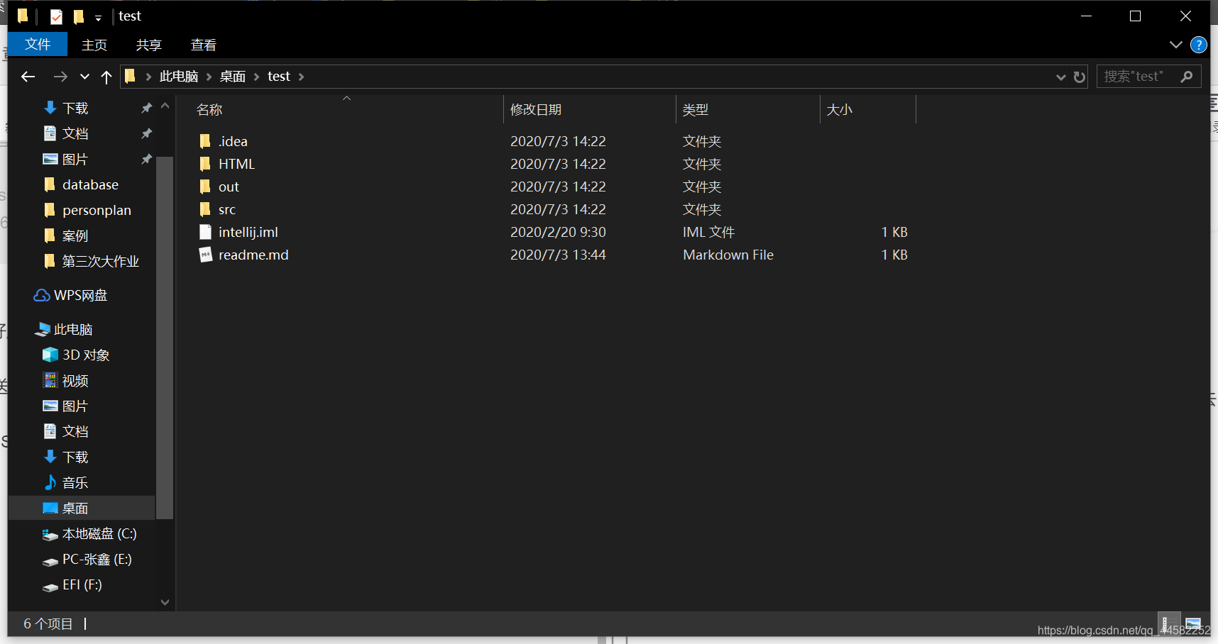The width and height of the screenshot is (1218, 644).
Task: Click the Back navigation arrow
Action: point(28,77)
